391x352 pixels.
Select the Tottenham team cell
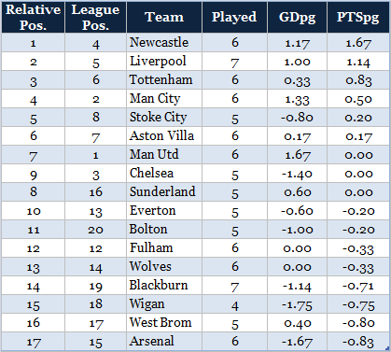click(164, 80)
